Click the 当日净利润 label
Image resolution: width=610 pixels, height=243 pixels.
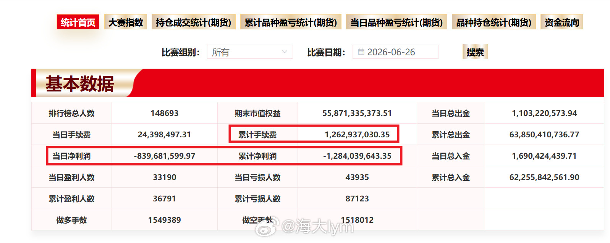pyautogui.click(x=71, y=156)
